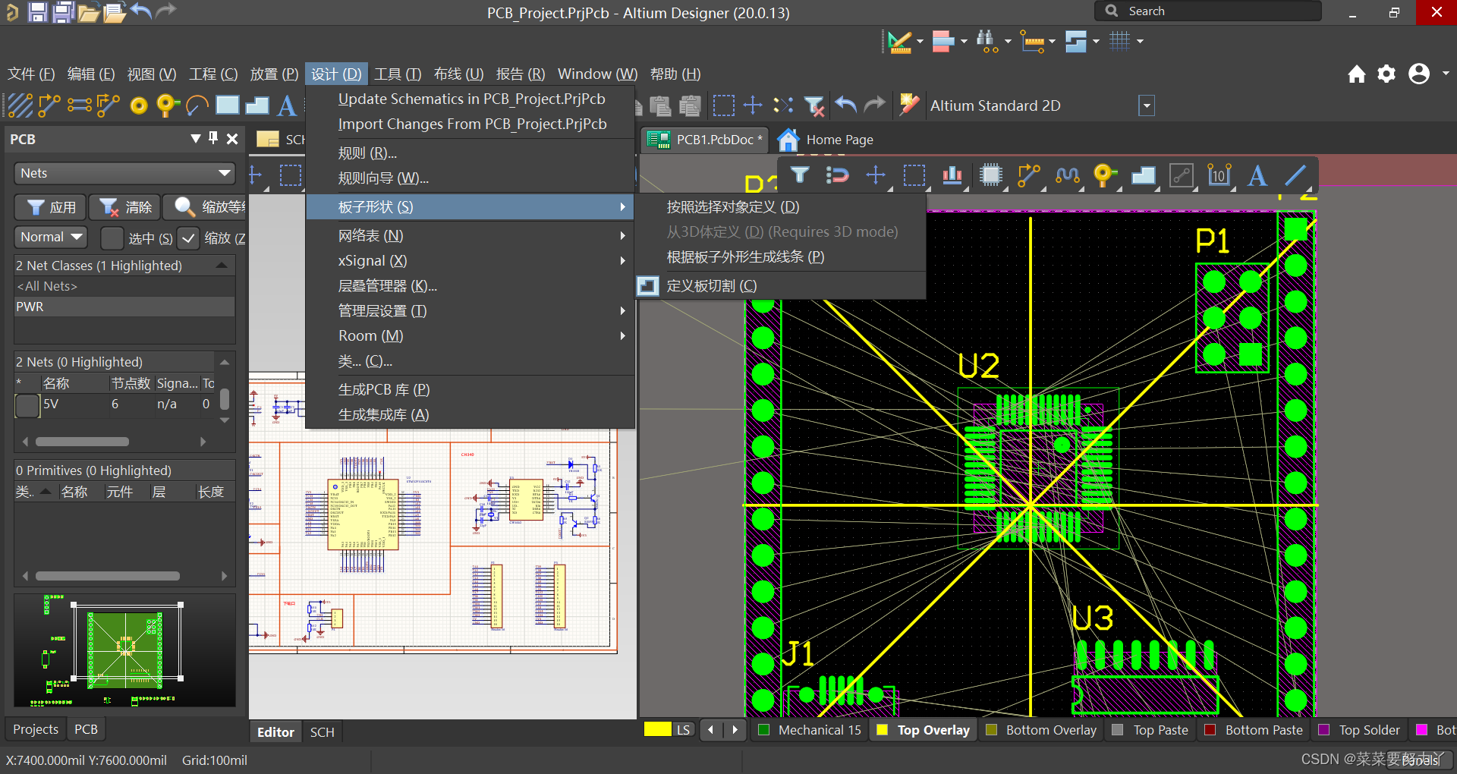The width and height of the screenshot is (1457, 774).
Task: Toggle the Mechanical 15 layer color box
Action: tap(763, 730)
